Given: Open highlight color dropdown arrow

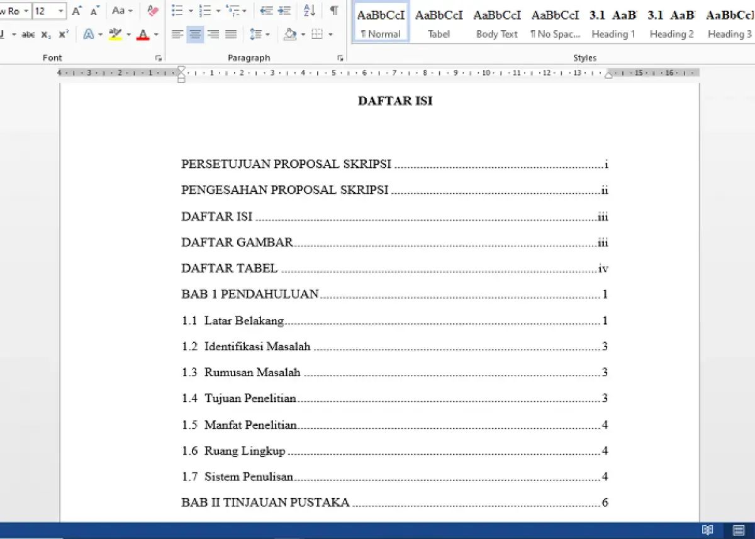Looking at the screenshot, I should (x=128, y=35).
